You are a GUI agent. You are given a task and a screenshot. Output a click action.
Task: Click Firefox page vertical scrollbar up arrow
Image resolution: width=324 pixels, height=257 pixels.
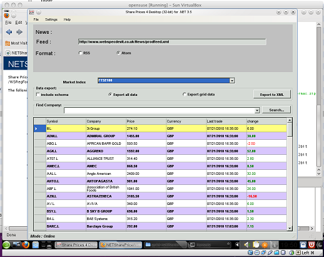pyautogui.click(x=318, y=24)
